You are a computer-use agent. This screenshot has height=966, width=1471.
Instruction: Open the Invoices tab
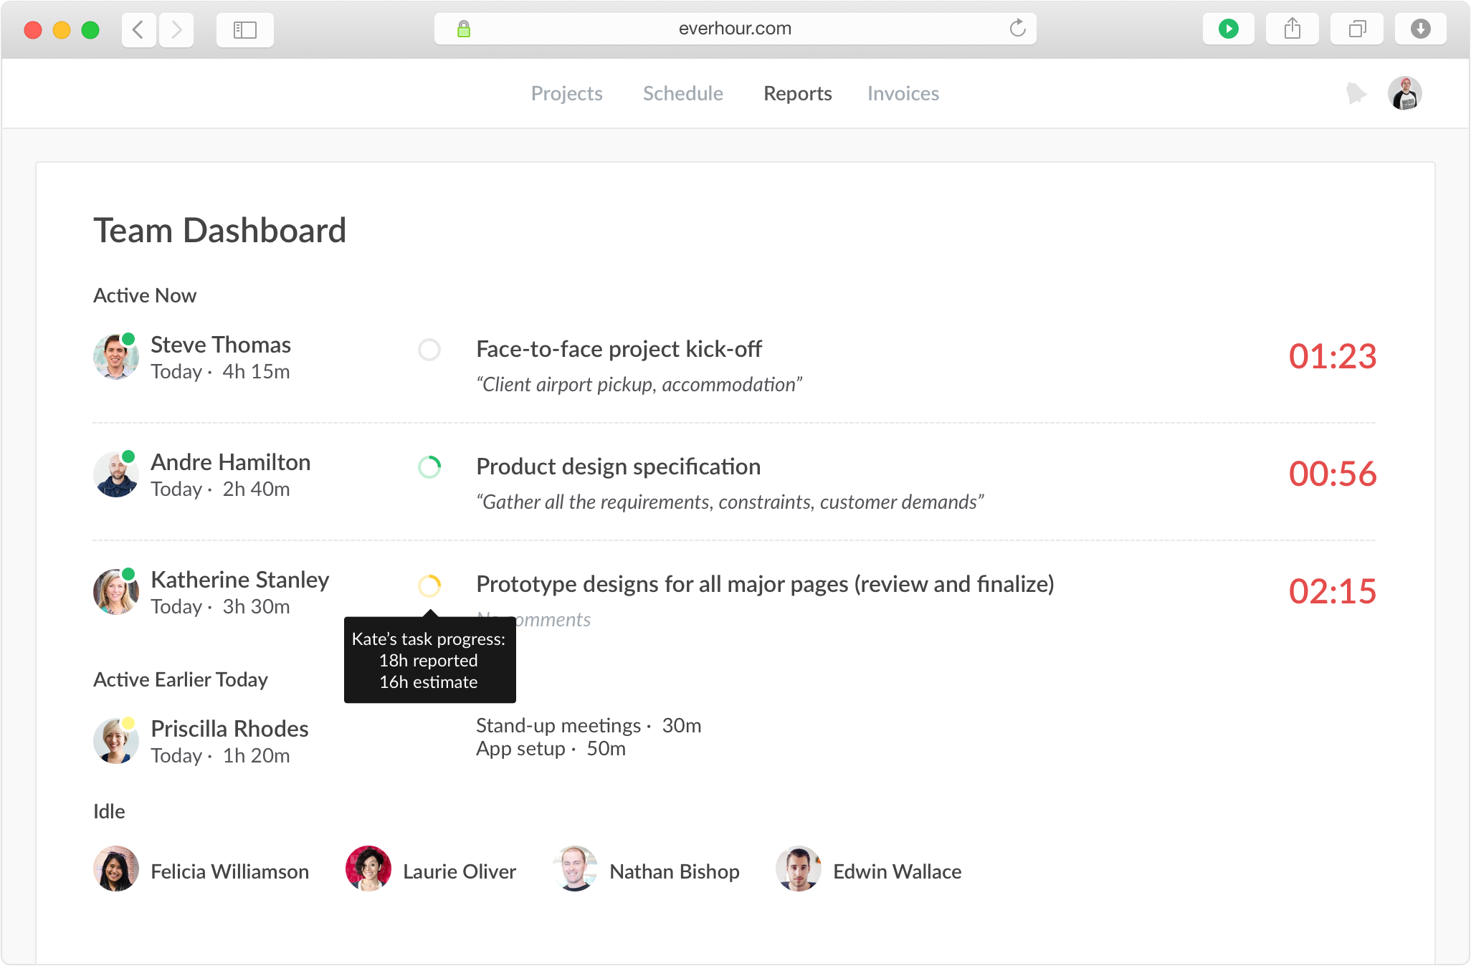coord(903,94)
